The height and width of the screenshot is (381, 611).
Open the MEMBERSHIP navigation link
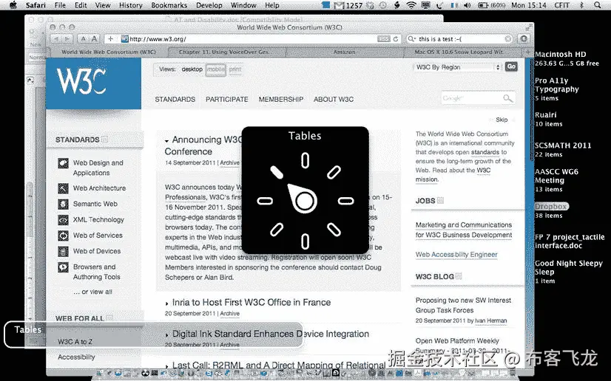click(x=281, y=100)
